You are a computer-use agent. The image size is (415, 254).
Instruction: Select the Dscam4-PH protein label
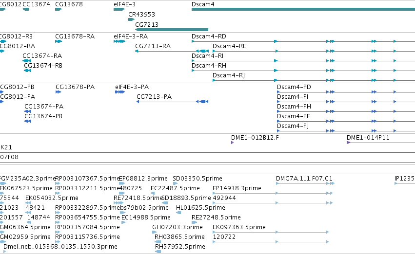[294, 107]
